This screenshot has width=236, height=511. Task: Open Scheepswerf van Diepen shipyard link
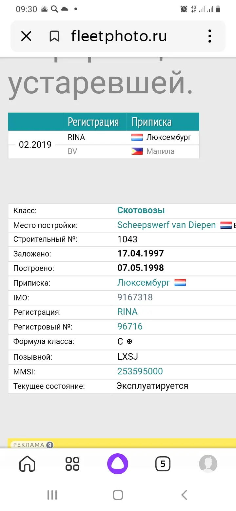(x=167, y=225)
